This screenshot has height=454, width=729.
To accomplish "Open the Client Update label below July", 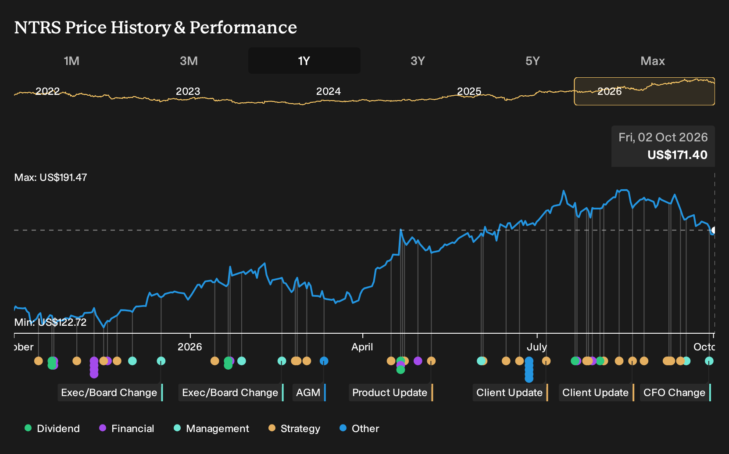I will (511, 393).
